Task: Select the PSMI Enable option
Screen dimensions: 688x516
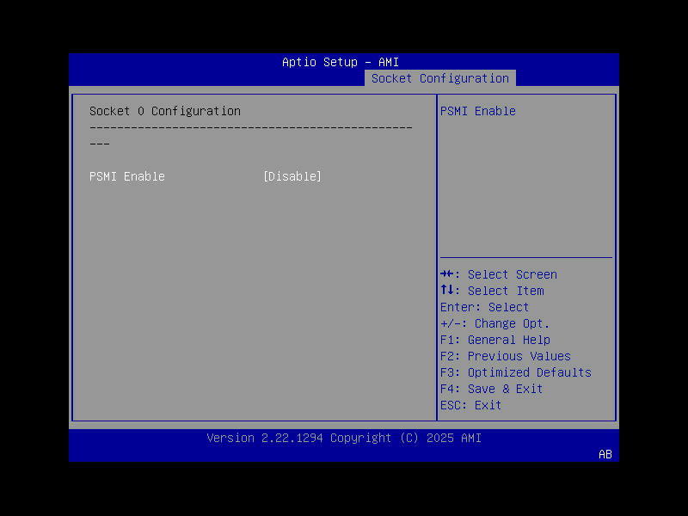Action: (126, 176)
